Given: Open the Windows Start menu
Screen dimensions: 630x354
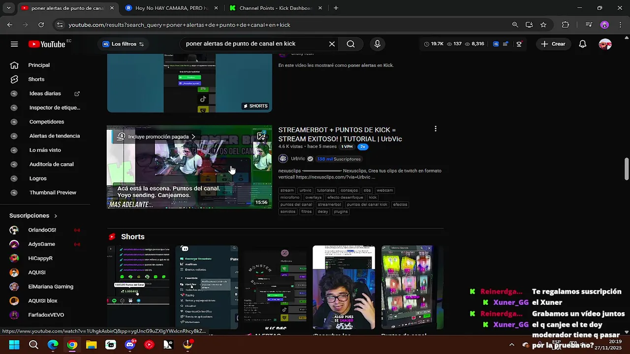Looking at the screenshot, I should coord(14,345).
